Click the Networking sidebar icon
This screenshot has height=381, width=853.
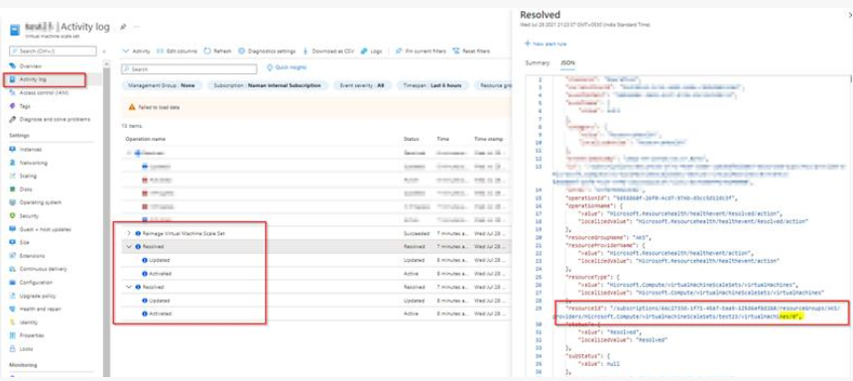pyautogui.click(x=13, y=163)
